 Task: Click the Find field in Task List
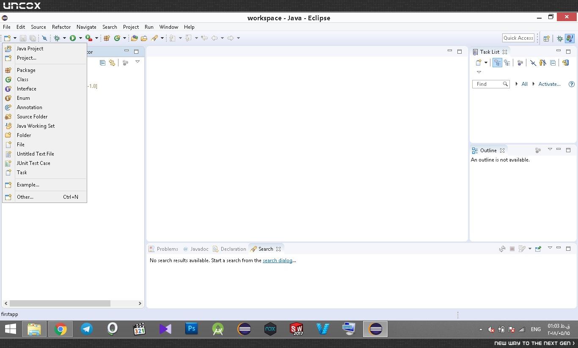click(x=491, y=84)
